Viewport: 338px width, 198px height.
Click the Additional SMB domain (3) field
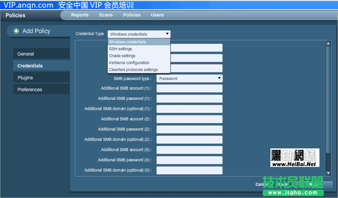[x=189, y=171]
